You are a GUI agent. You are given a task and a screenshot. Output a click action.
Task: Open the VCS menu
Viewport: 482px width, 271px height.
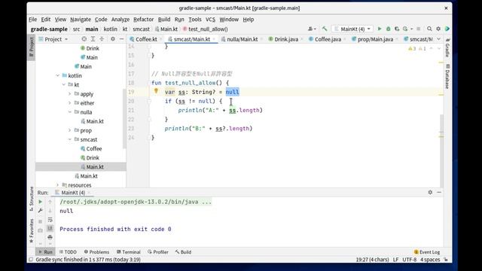click(x=210, y=20)
